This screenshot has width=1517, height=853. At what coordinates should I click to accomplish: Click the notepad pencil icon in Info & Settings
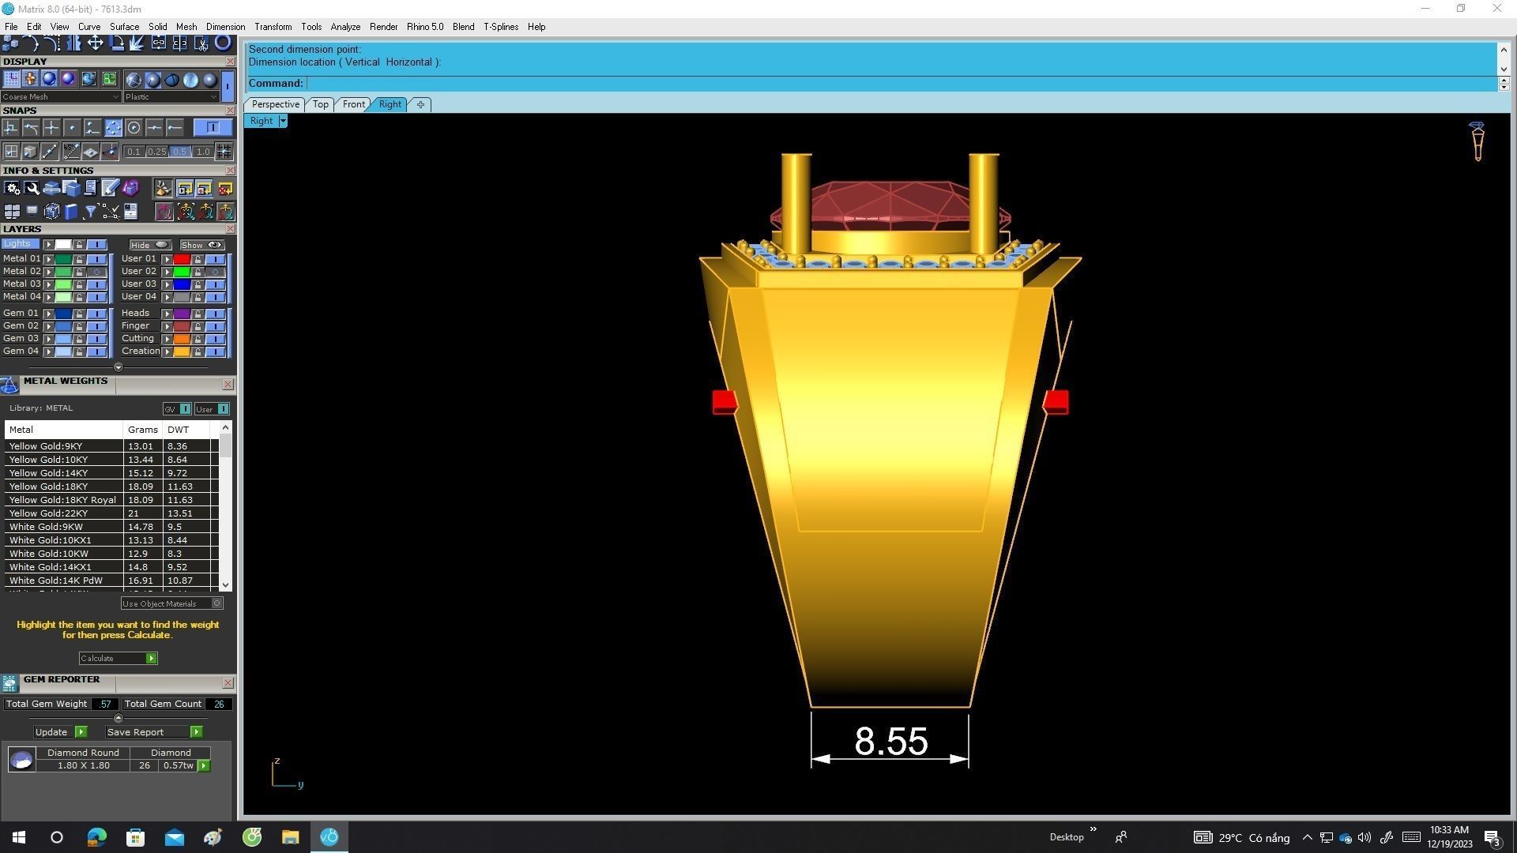point(110,188)
